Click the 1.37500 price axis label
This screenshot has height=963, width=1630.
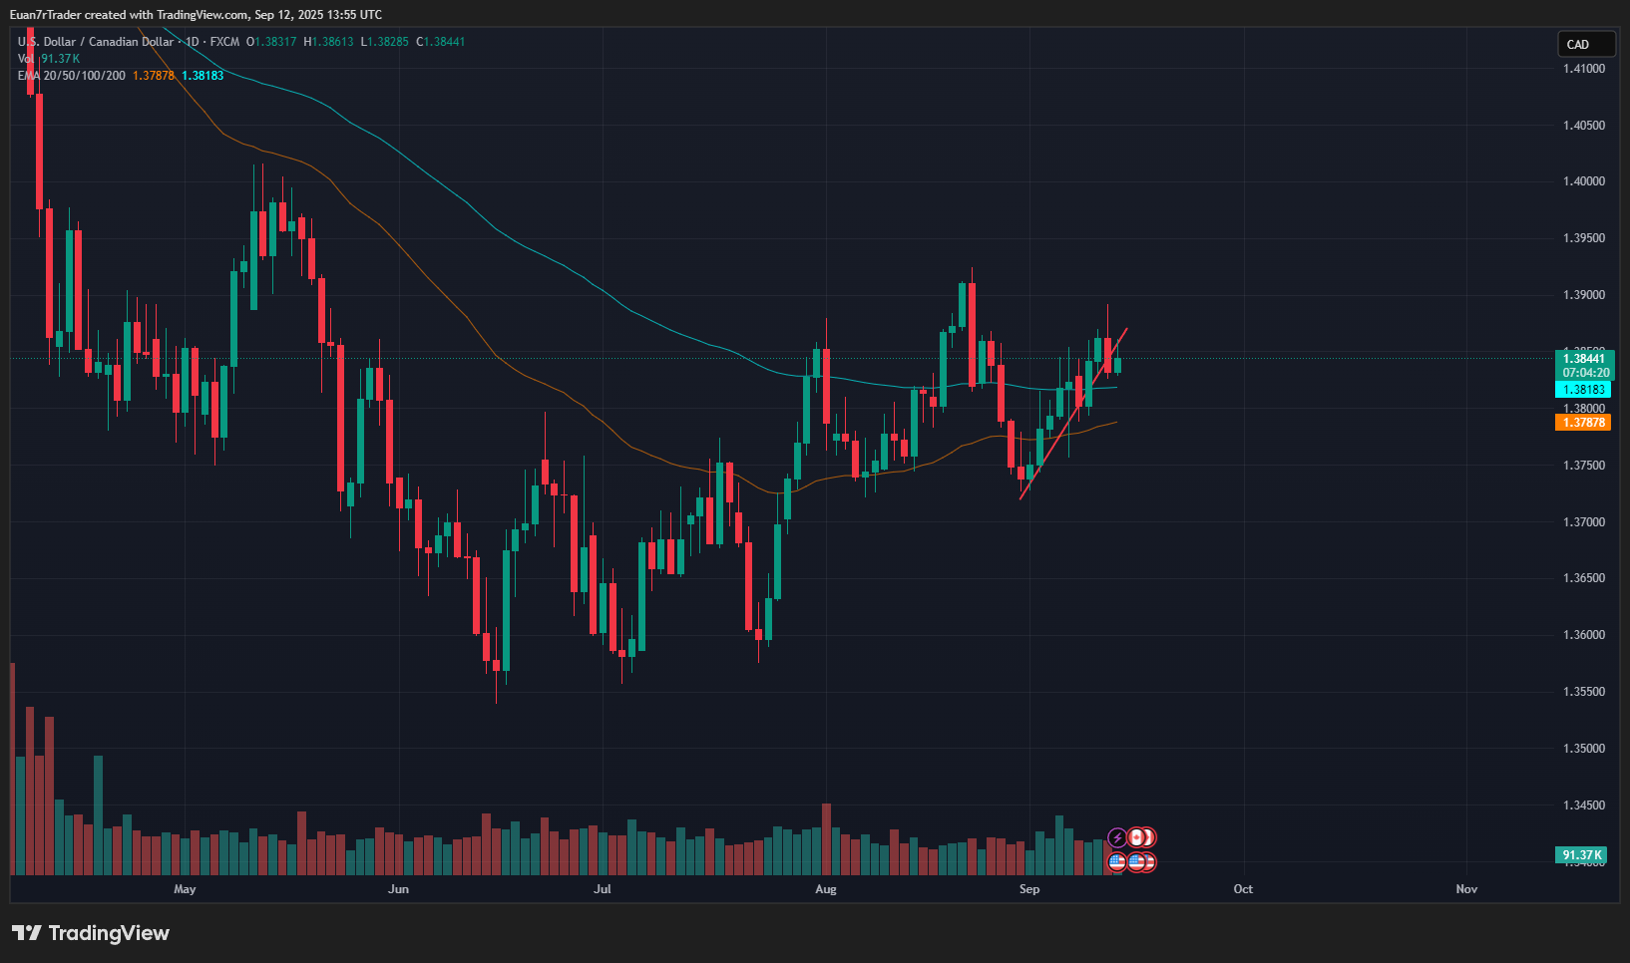tap(1584, 466)
